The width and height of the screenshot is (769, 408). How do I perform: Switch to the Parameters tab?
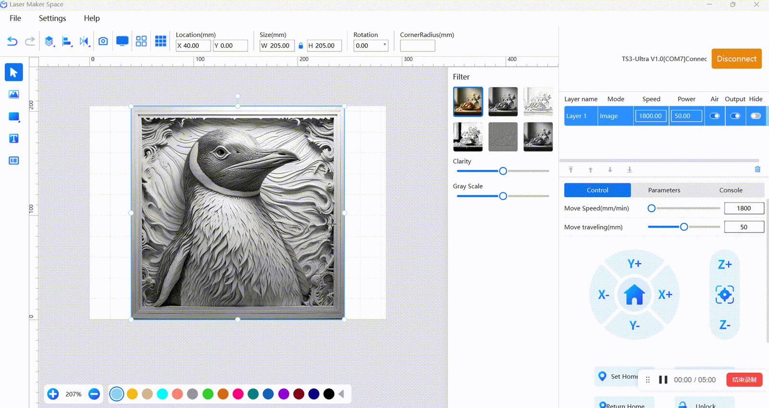pyautogui.click(x=664, y=190)
